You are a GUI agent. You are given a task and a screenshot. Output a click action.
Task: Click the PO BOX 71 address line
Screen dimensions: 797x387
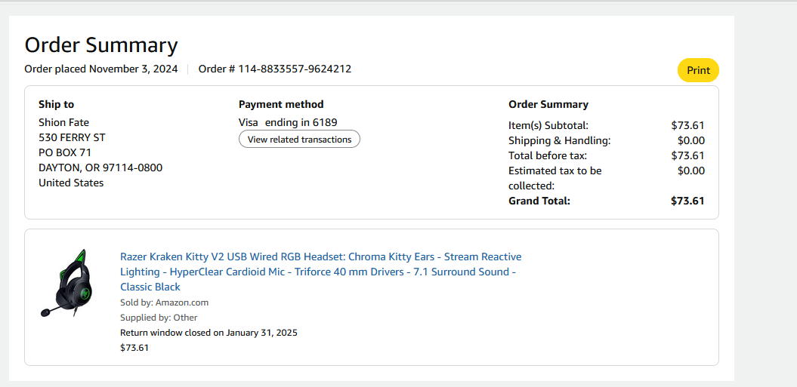point(65,152)
